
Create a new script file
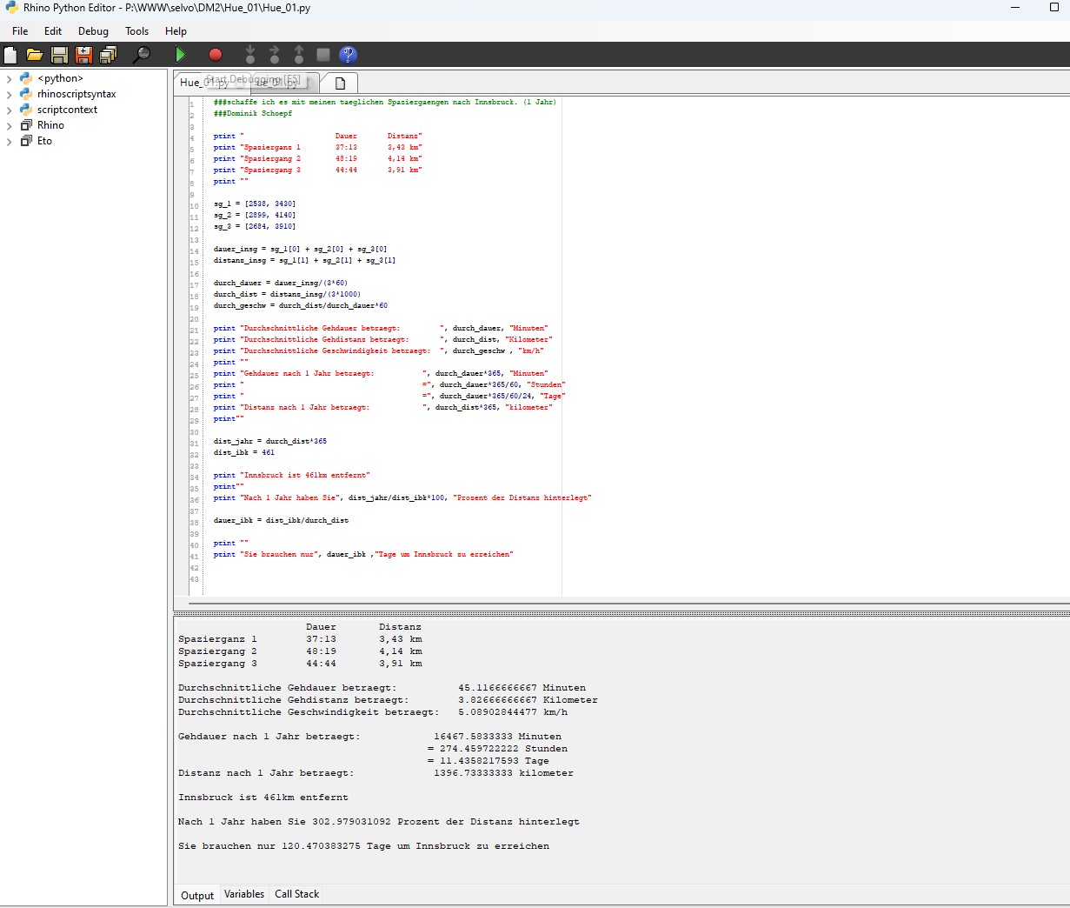tap(10, 54)
